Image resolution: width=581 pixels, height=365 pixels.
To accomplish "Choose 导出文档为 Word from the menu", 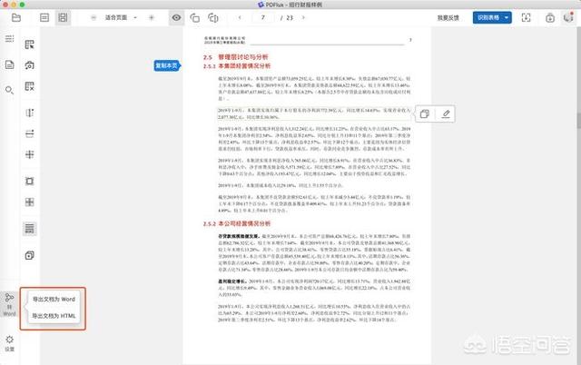I will (x=54, y=299).
